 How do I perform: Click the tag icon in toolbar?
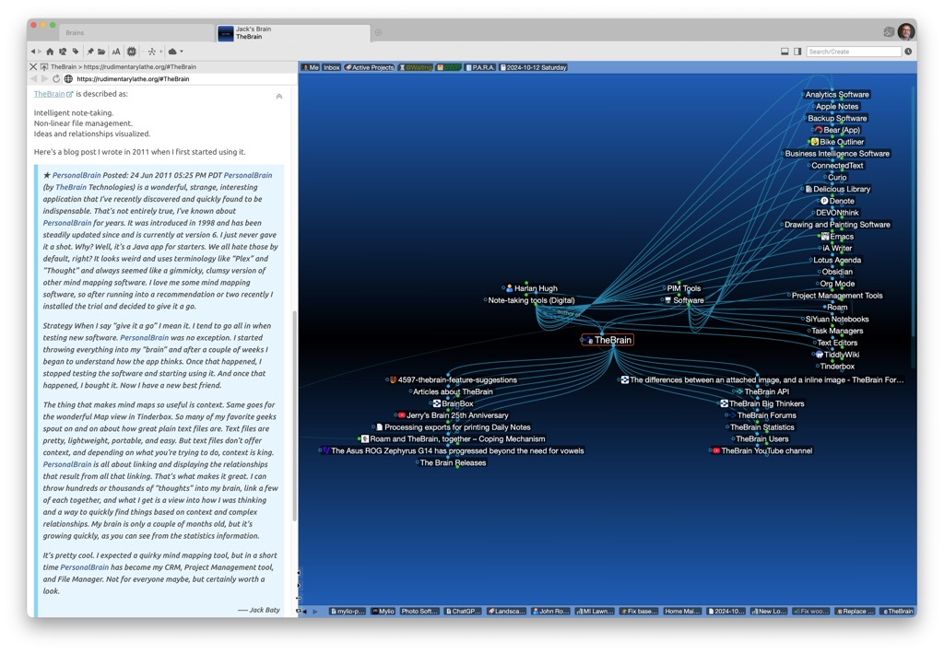[76, 52]
